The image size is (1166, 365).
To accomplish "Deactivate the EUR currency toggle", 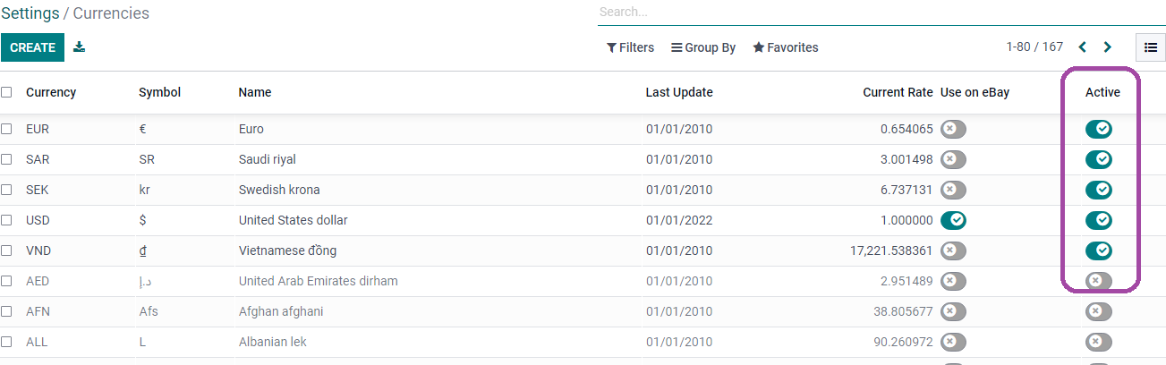I will (1099, 129).
